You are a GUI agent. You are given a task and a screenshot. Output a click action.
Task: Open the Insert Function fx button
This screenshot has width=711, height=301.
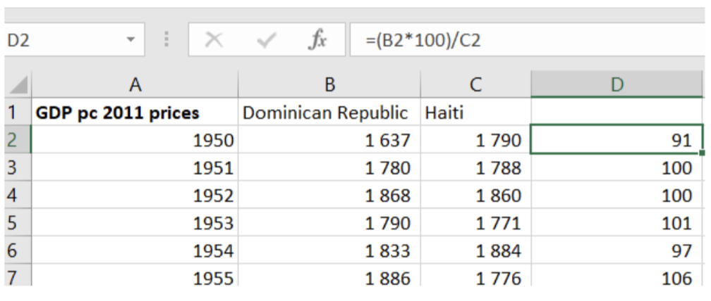(317, 41)
